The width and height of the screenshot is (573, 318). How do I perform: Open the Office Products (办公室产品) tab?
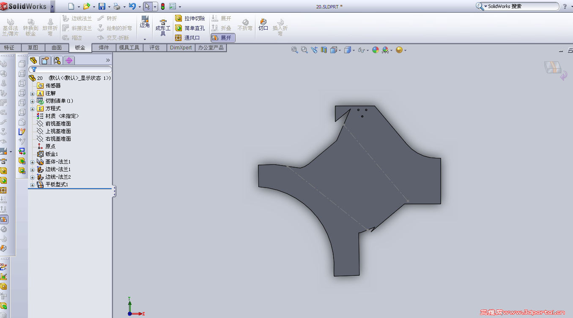click(211, 48)
